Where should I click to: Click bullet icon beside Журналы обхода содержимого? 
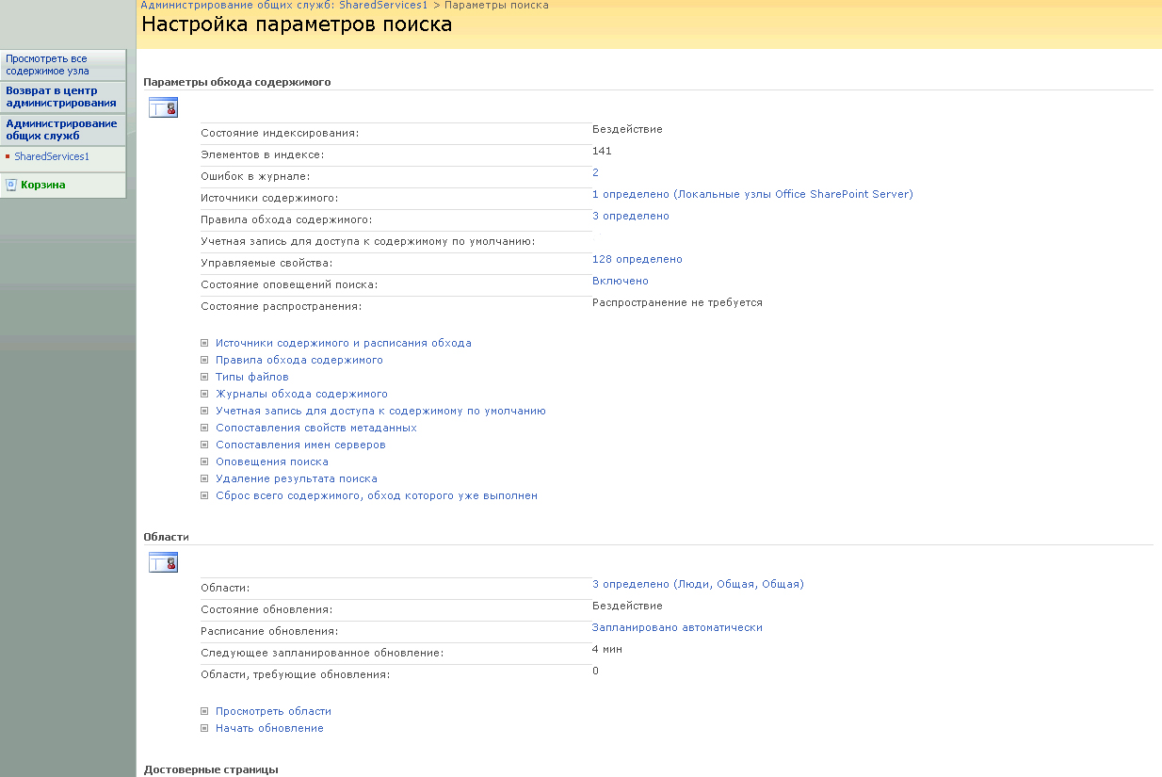204,395
